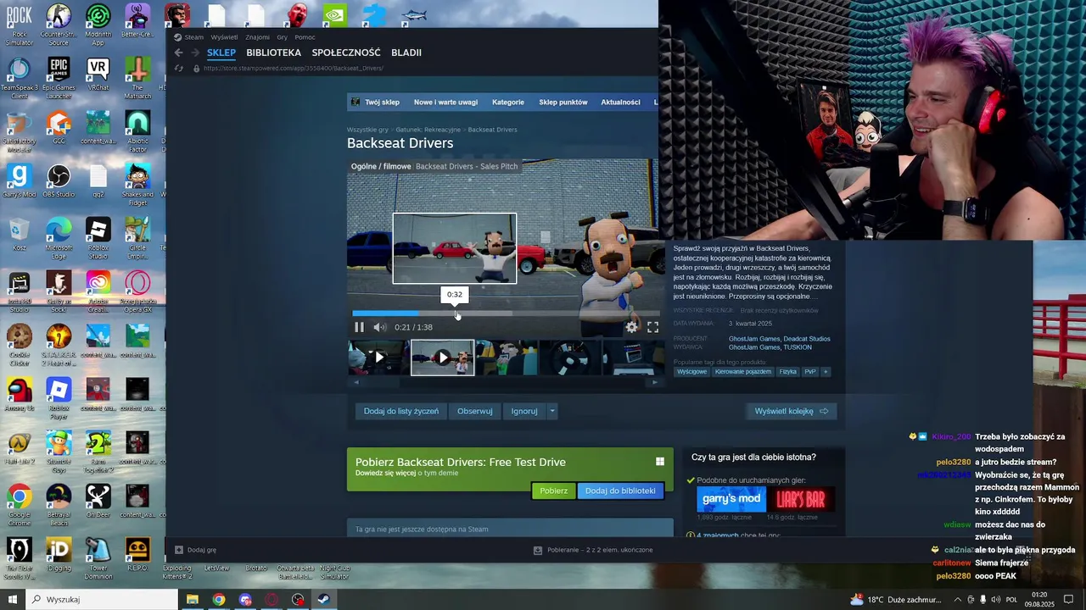Screen dimensions: 1086x610
Task: Open BLADII profile tab
Action: [x=406, y=53]
